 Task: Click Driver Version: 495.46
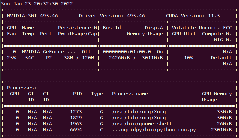(112, 16)
